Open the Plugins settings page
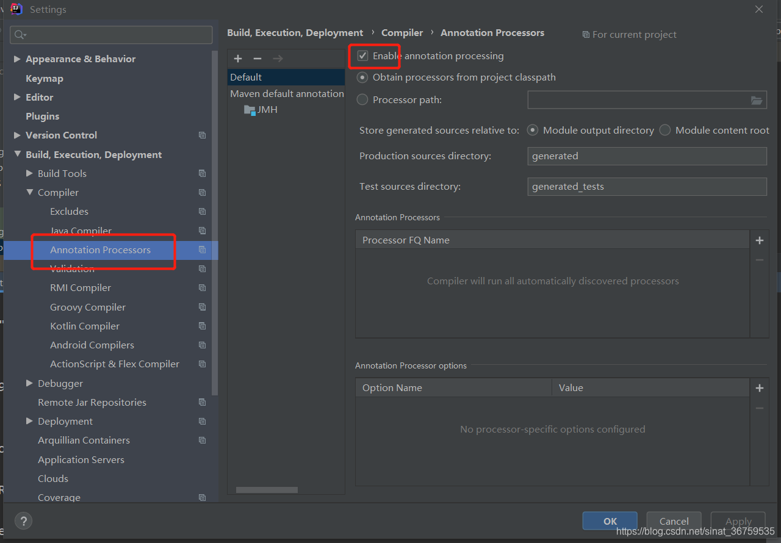This screenshot has height=543, width=781. coord(43,117)
